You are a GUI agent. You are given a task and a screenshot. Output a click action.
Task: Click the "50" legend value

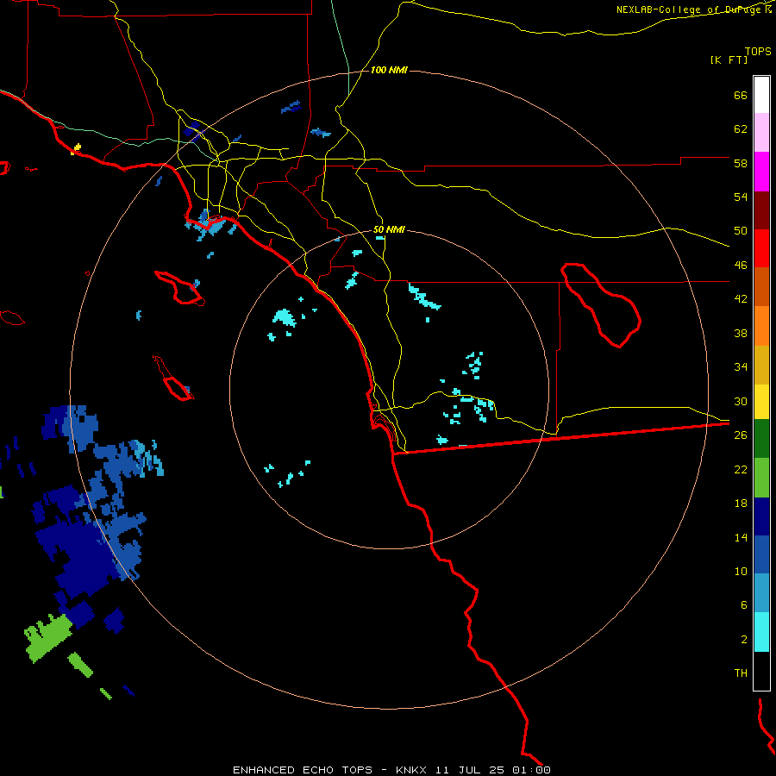(x=741, y=231)
